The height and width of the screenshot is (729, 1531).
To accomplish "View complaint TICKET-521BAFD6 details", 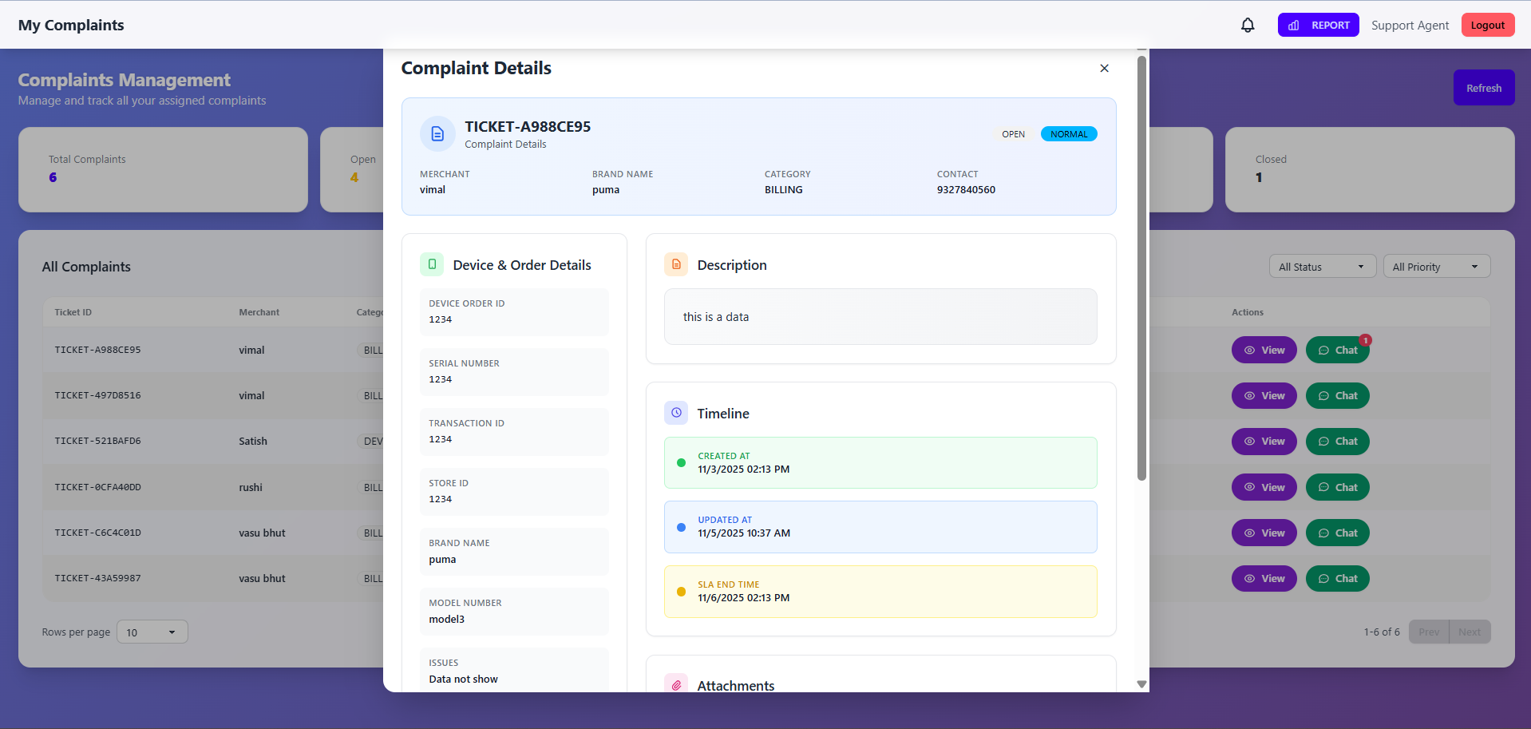I will pos(1264,442).
